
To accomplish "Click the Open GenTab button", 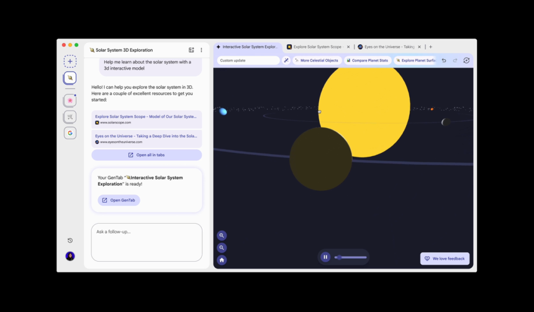I will pos(119,200).
